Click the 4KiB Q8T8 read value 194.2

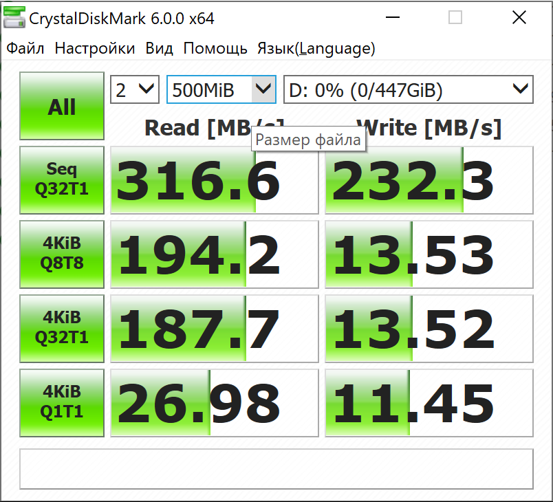215,254
